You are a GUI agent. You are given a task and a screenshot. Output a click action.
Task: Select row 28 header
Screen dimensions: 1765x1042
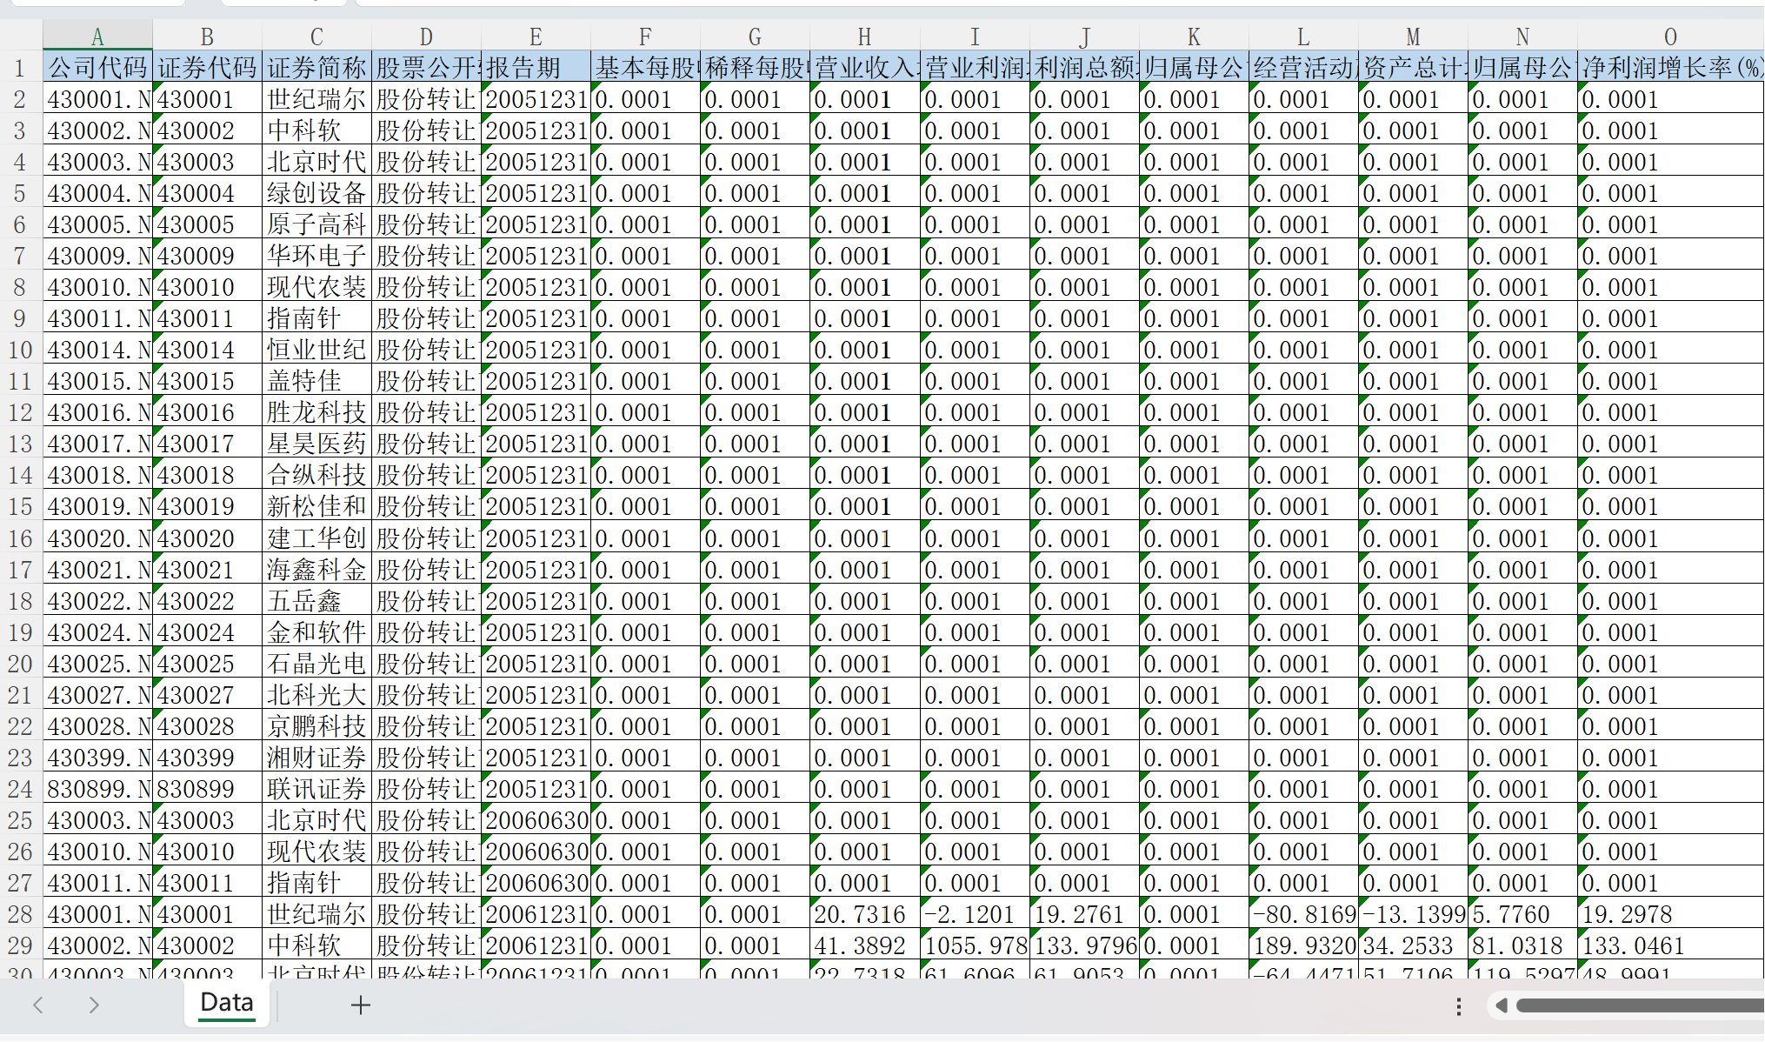[20, 914]
